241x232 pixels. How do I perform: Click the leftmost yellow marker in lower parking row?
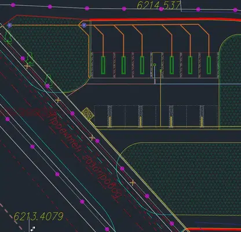pyautogui.click(x=110, y=121)
